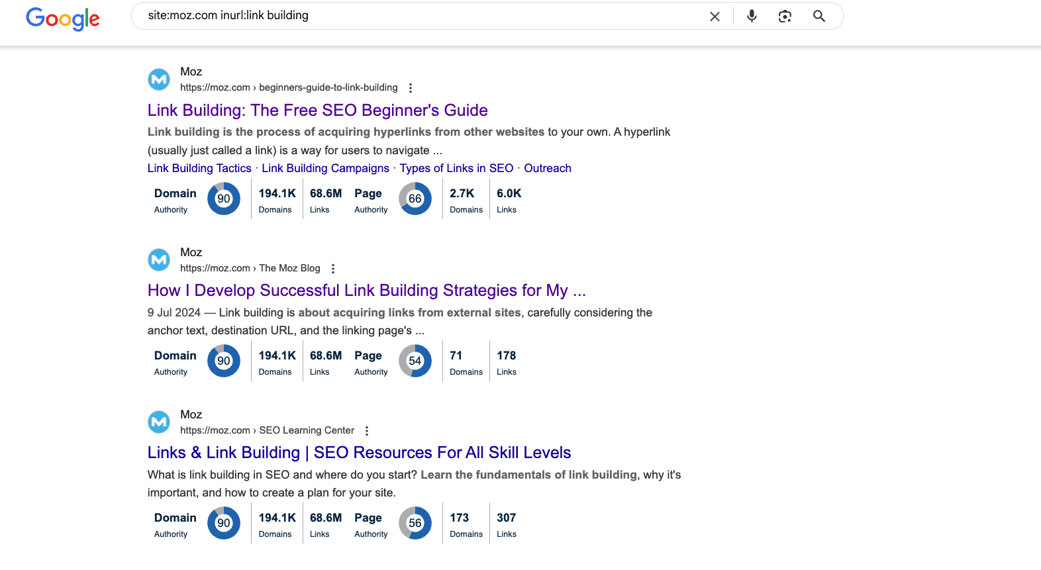Click Moz favicon on The Moz Blog result

[159, 260]
